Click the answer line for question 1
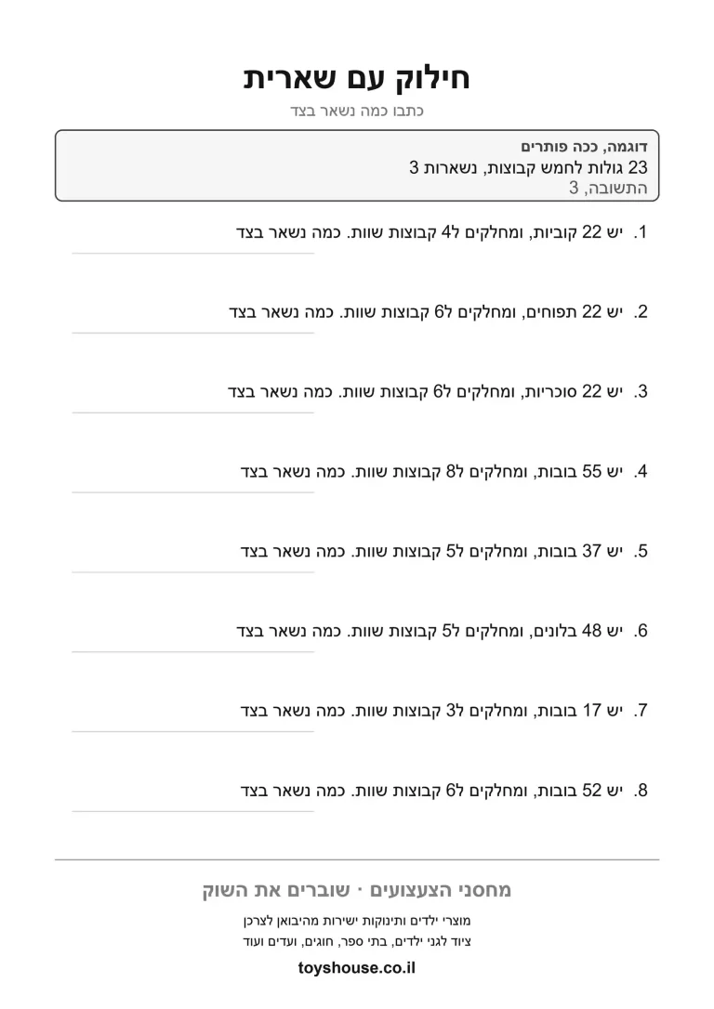This screenshot has width=714, height=1009. coord(193,253)
